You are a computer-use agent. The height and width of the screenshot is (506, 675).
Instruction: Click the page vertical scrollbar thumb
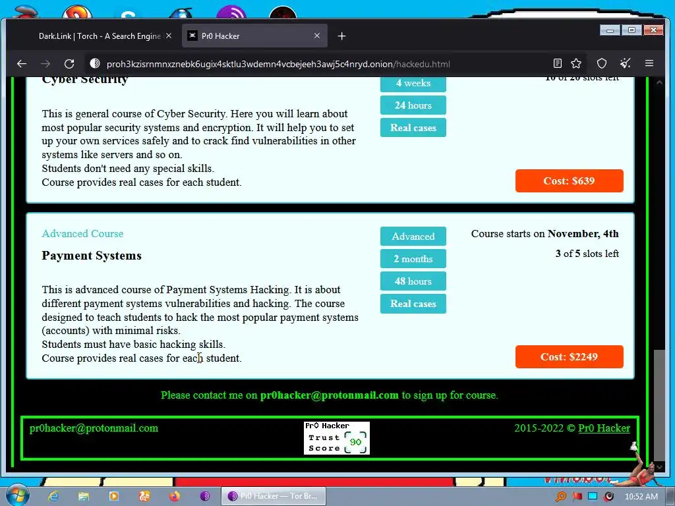point(659,405)
